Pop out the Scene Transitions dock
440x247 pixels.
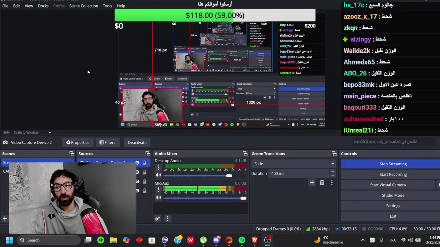pyautogui.click(x=334, y=154)
